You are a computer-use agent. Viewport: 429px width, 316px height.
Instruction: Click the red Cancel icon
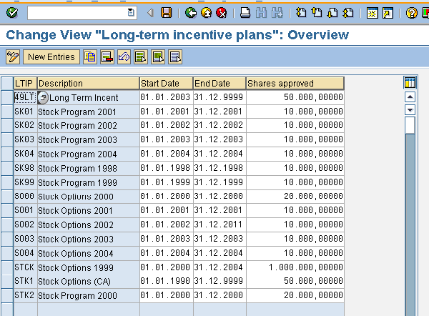(222, 13)
